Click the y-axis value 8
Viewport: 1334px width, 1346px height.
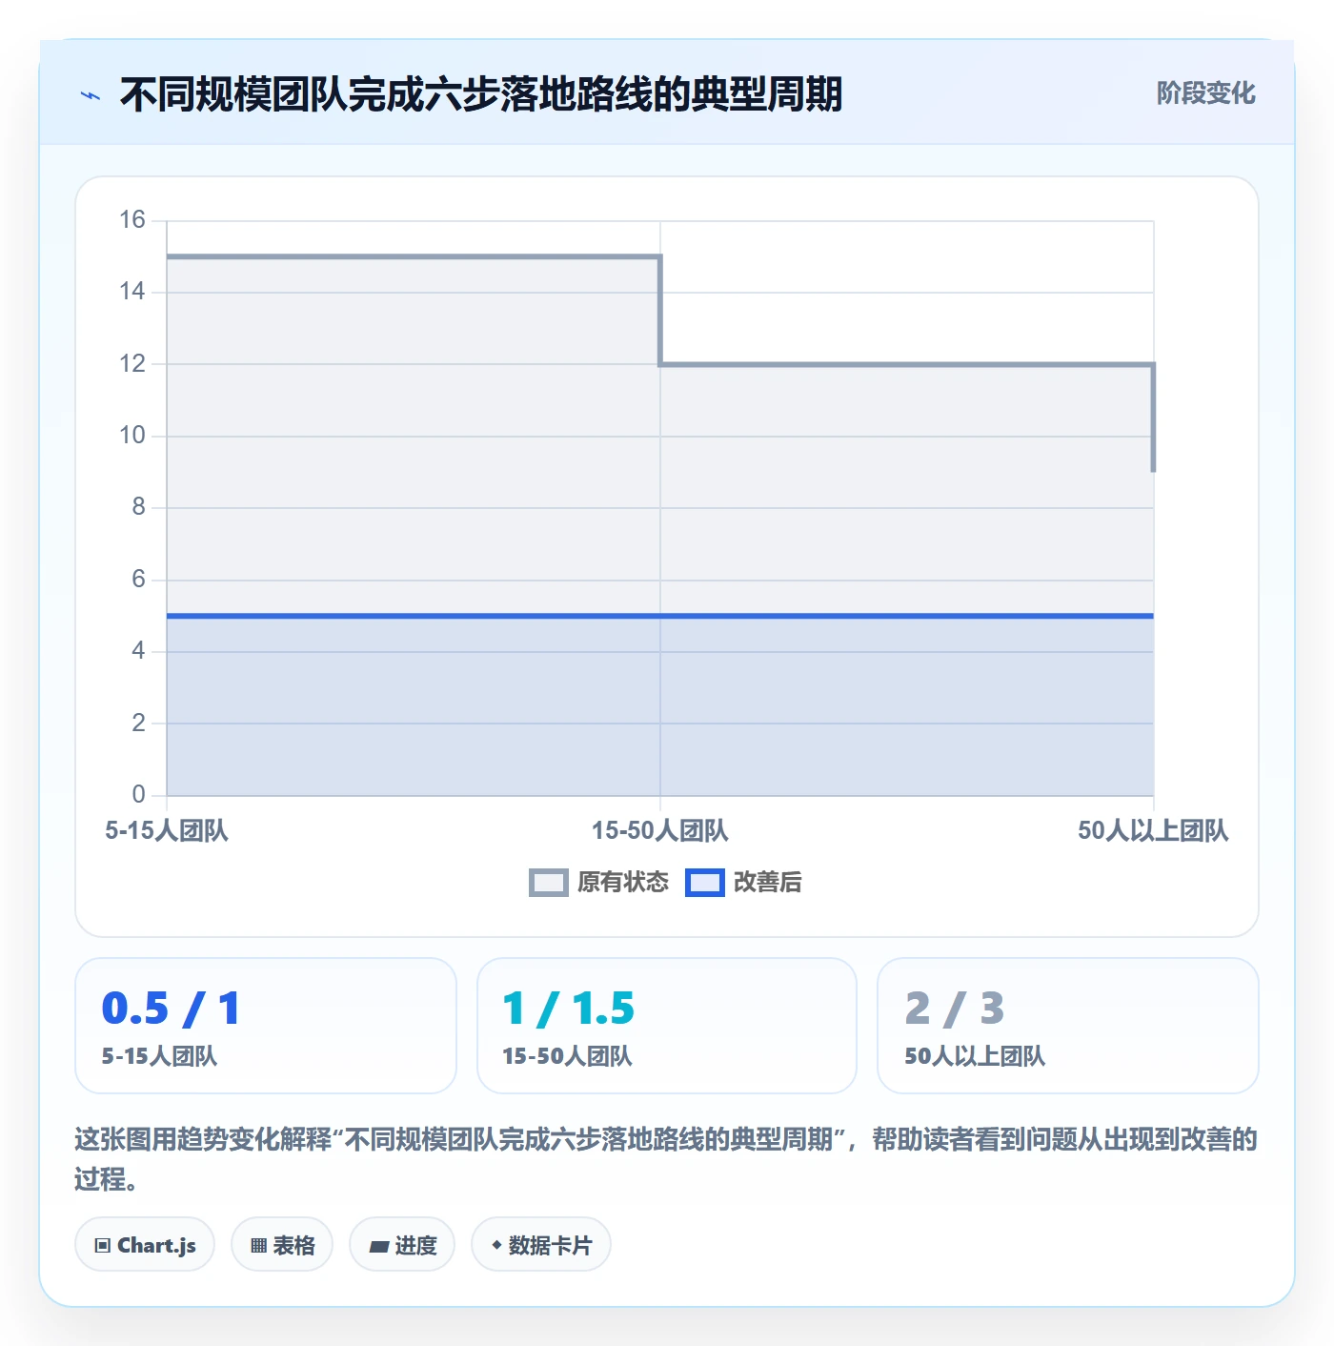pyautogui.click(x=139, y=507)
